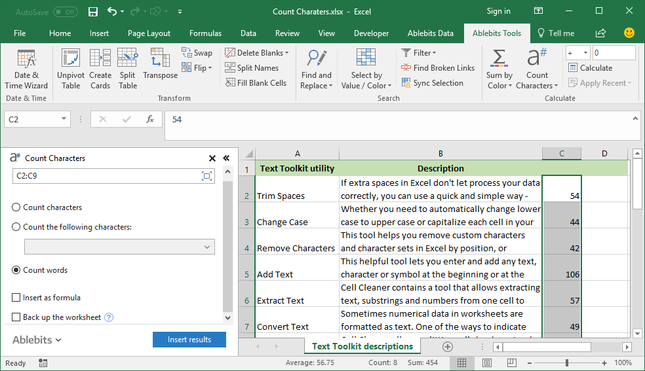Open Ribbon Display Options
The image size is (645, 371).
click(538, 11)
